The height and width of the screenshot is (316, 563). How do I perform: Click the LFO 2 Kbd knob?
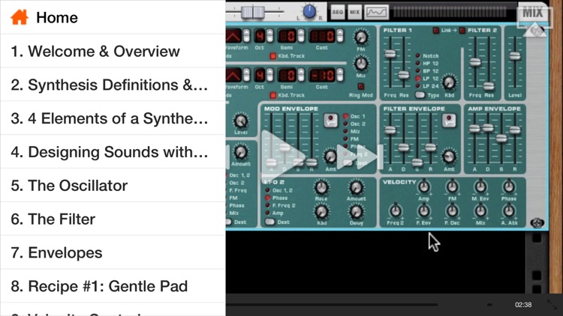pos(321,211)
